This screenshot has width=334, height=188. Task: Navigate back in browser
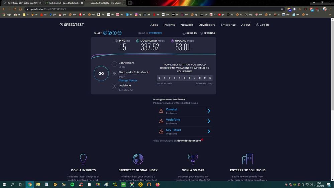(x=4, y=9)
